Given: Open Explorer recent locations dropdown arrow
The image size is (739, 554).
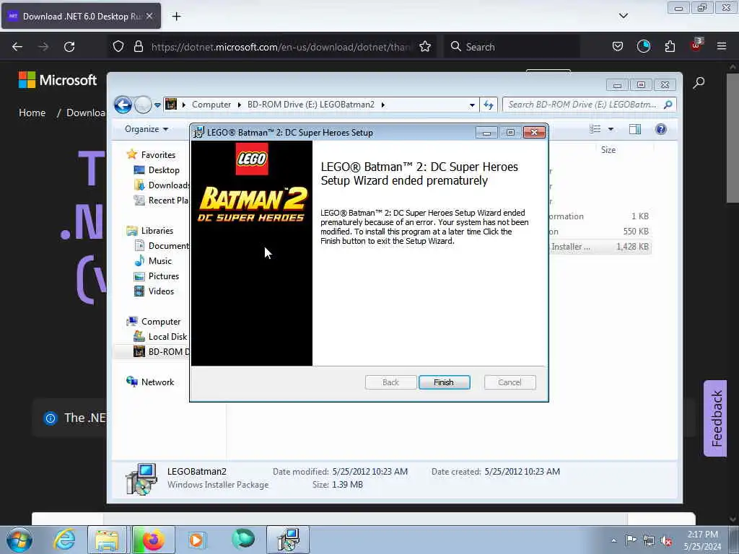Looking at the screenshot, I should (157, 105).
